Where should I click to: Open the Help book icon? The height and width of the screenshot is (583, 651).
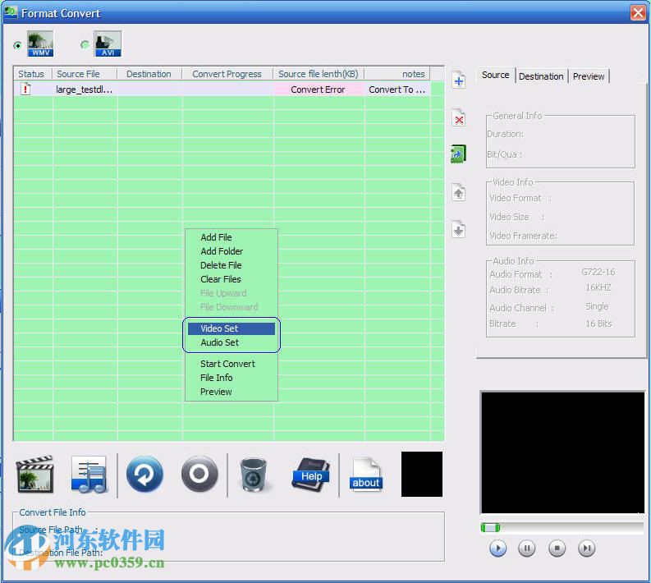310,474
